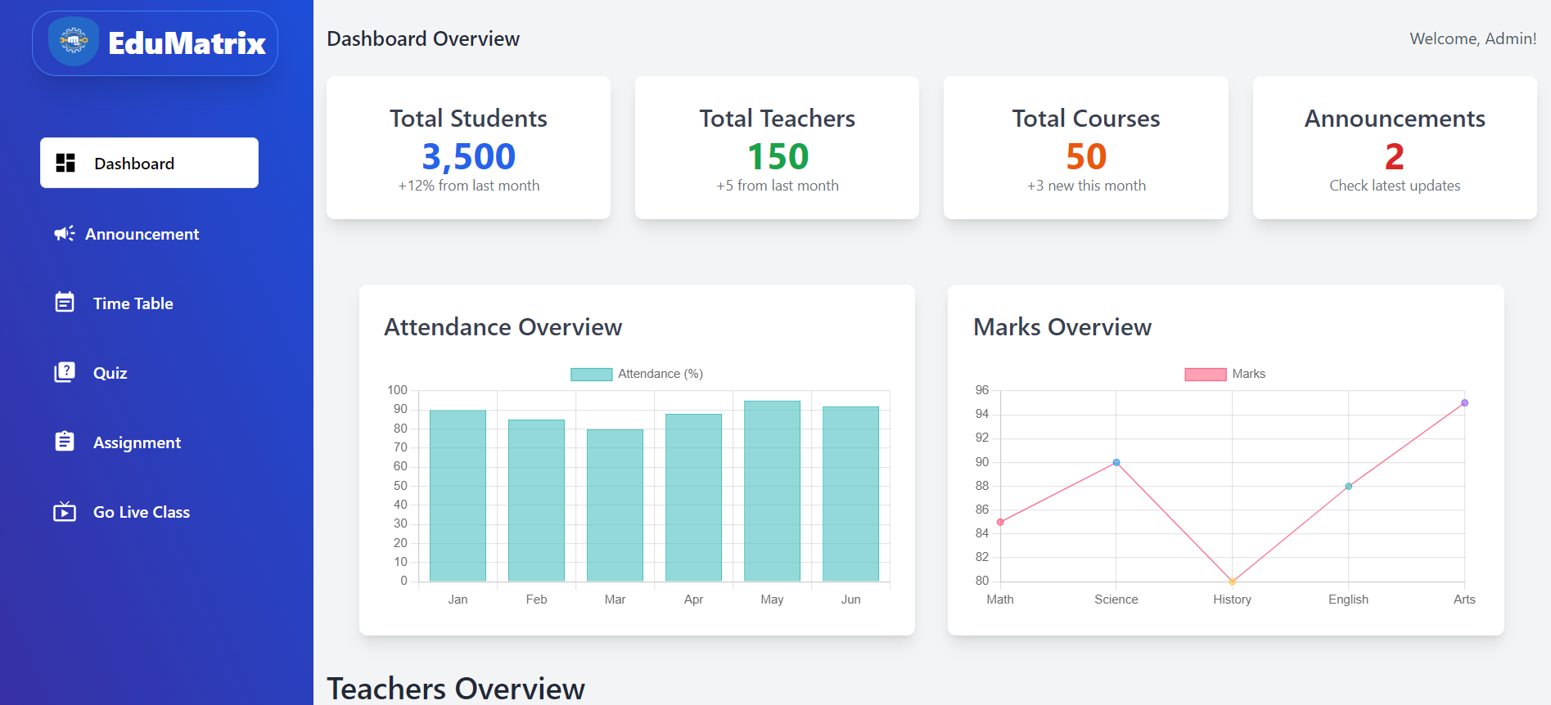Viewport: 1551px width, 705px height.
Task: Open Announcements card to check updates
Action: 1394,148
